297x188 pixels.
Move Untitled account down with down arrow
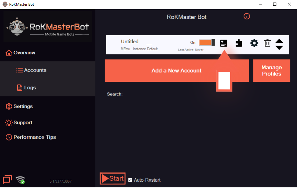279,47
